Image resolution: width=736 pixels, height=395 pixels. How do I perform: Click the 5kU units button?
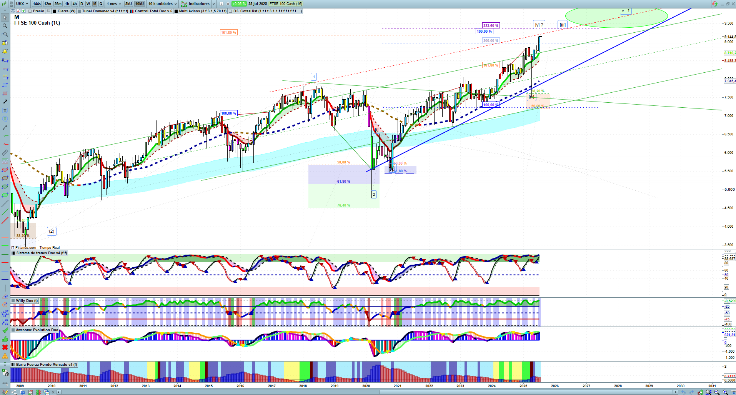[128, 4]
